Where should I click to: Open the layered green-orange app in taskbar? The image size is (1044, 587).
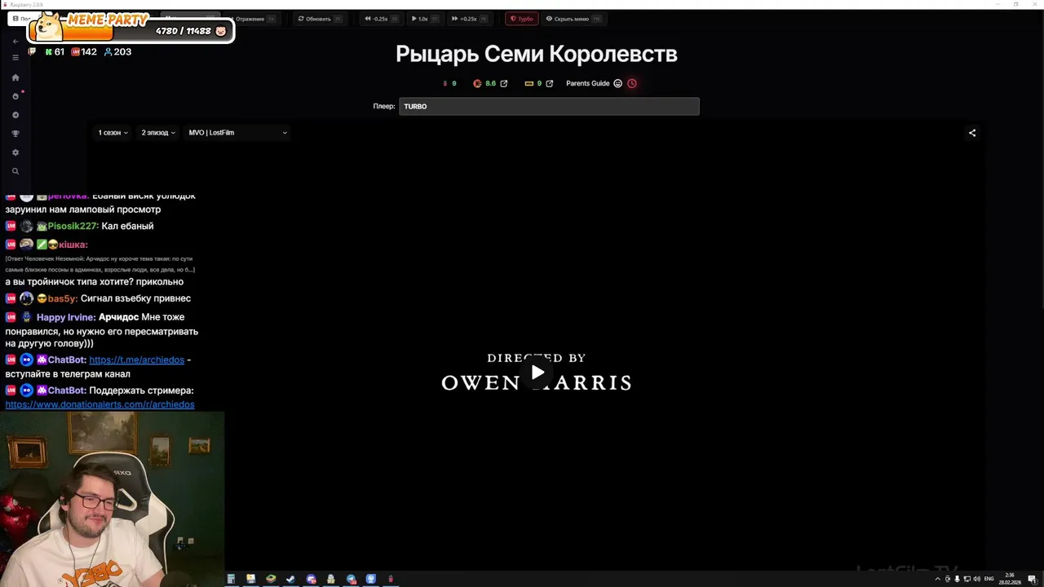[x=271, y=579]
